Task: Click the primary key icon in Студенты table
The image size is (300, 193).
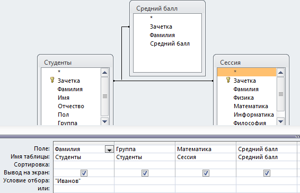Action: pyautogui.click(x=52, y=80)
